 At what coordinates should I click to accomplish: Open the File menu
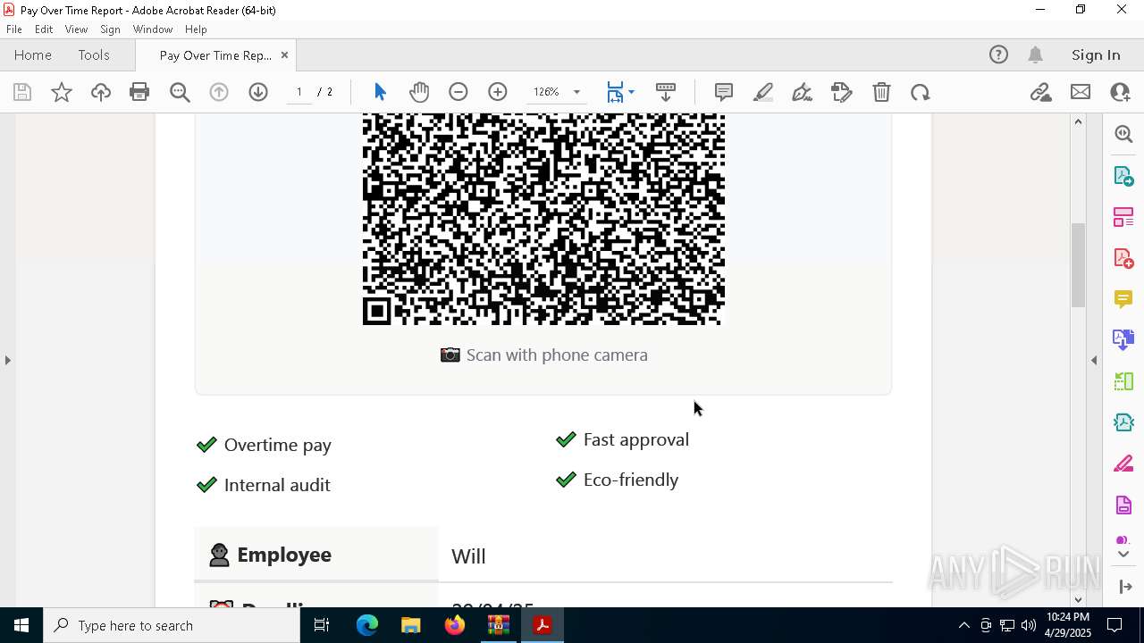[14, 29]
